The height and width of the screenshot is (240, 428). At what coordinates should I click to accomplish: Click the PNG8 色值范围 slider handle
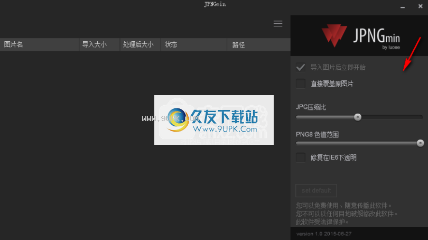(x=421, y=143)
